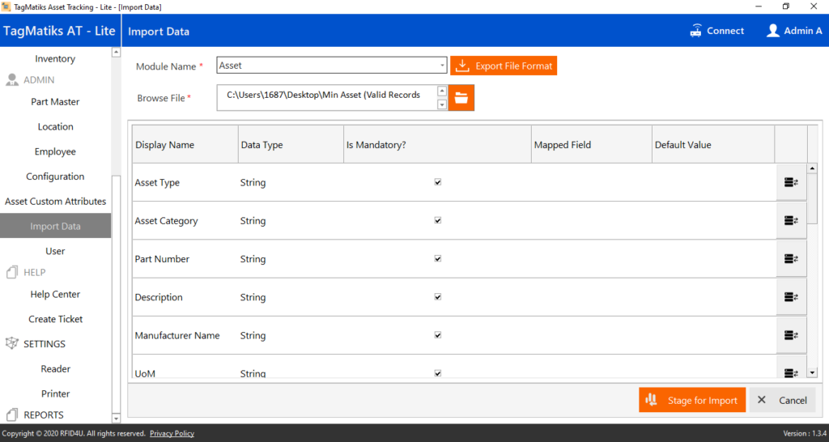Click the HELP section document icon
This screenshot has width=829, height=442.
[11, 272]
